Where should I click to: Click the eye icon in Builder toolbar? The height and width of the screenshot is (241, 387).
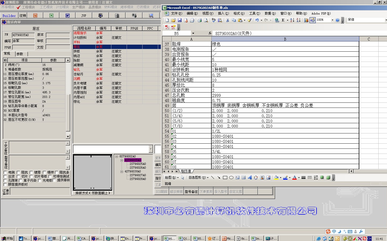pos(100,16)
